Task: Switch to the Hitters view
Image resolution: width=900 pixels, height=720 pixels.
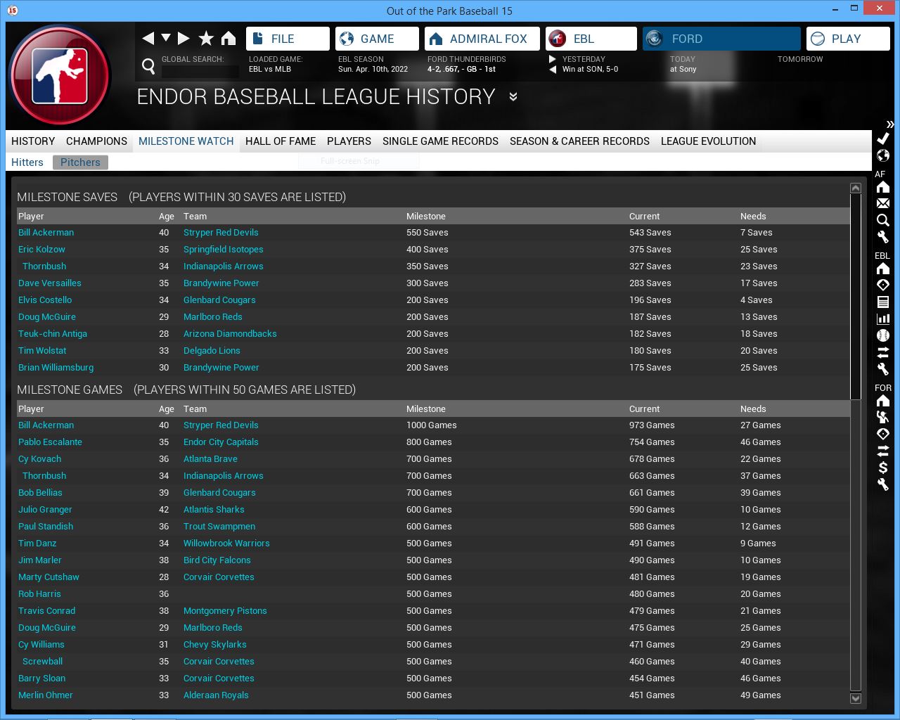Action: 27,162
